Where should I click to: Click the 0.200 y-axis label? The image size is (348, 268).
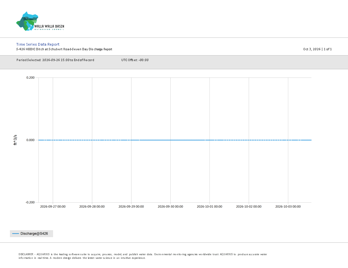pyautogui.click(x=30, y=78)
